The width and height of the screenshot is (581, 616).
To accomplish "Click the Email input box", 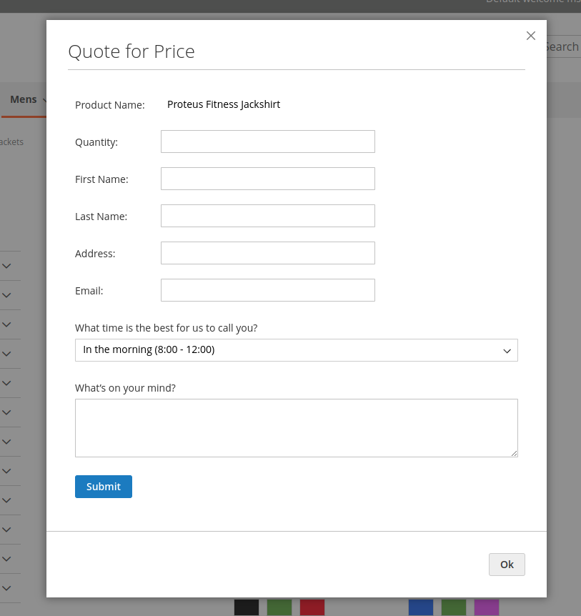I will click(268, 290).
